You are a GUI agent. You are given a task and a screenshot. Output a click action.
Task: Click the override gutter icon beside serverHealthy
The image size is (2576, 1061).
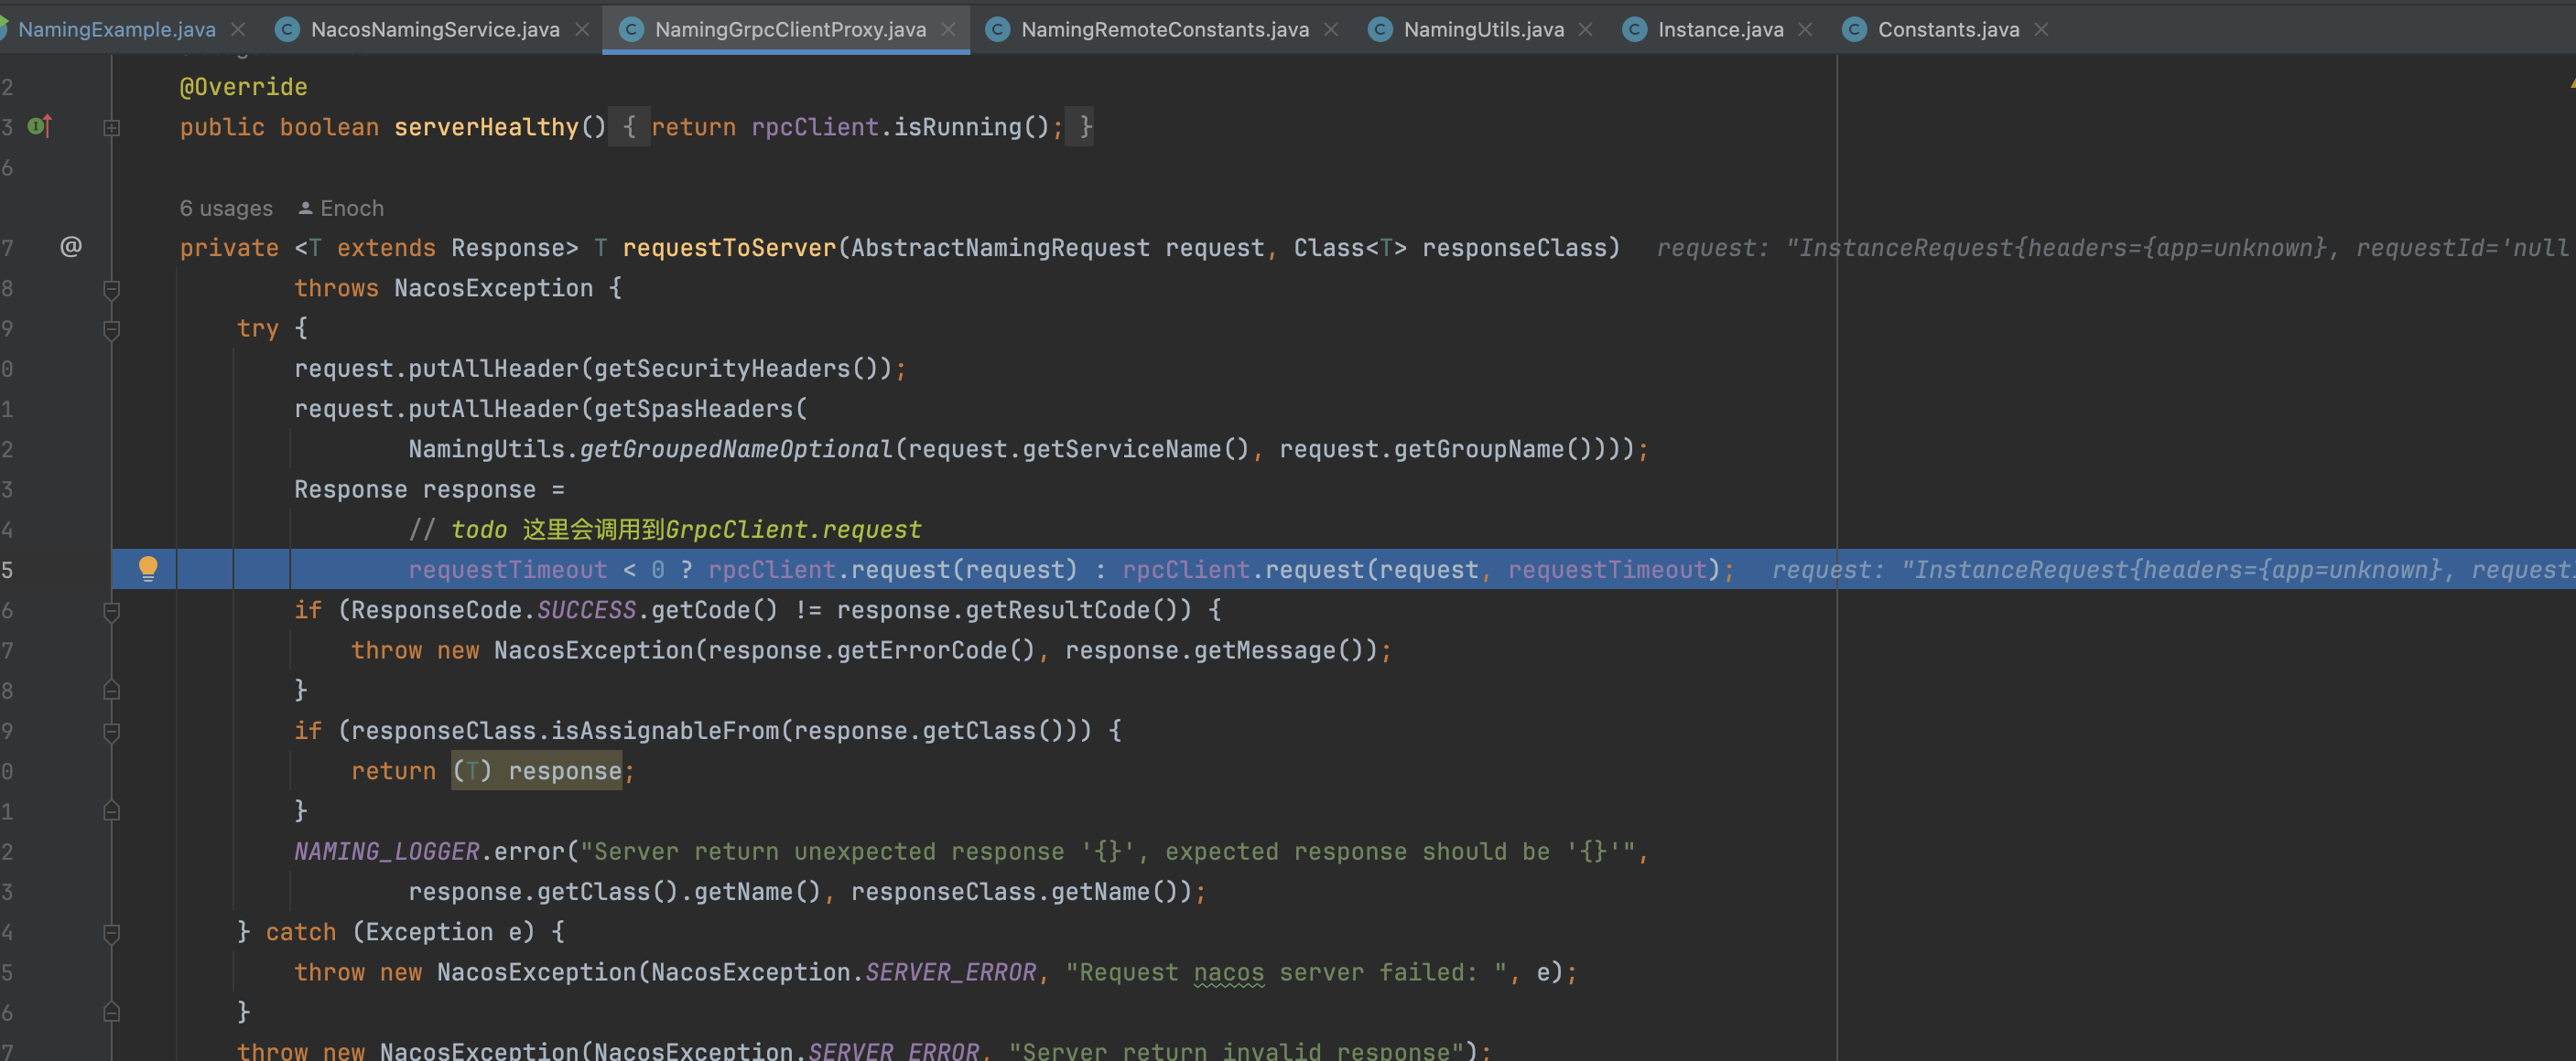40,126
